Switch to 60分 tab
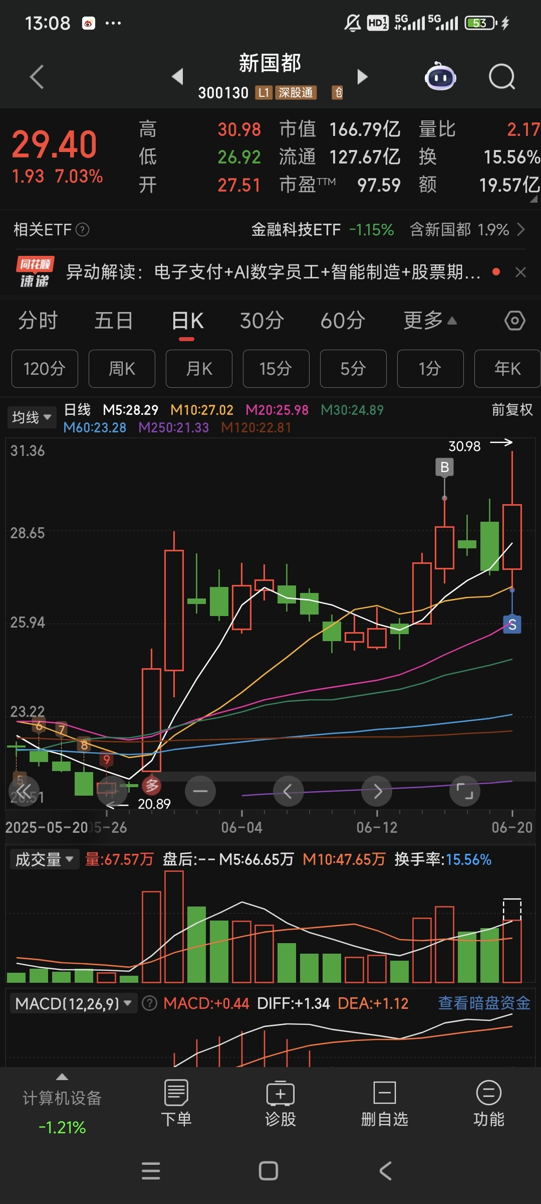This screenshot has width=541, height=1204. (343, 321)
